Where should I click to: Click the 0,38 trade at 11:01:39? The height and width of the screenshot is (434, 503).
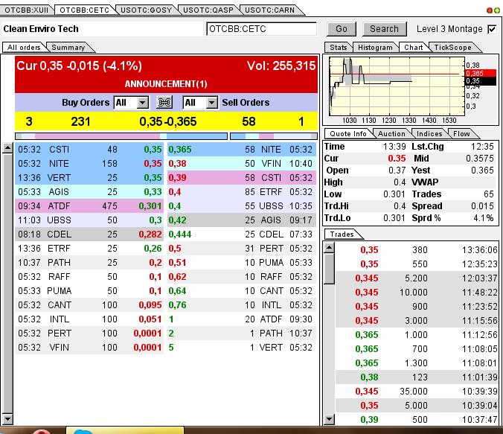pyautogui.click(x=417, y=377)
